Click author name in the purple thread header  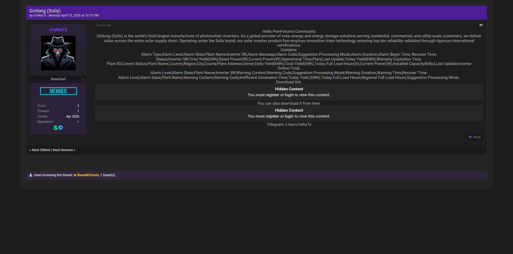(x=40, y=15)
